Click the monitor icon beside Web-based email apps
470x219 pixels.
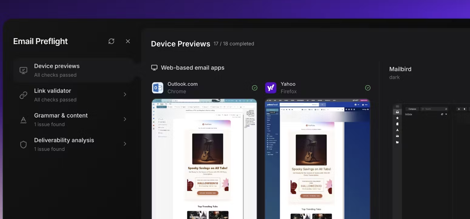[x=154, y=68]
